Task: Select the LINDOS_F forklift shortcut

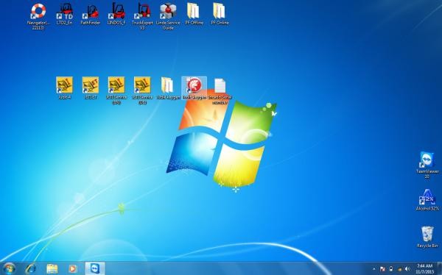Action: [116, 14]
